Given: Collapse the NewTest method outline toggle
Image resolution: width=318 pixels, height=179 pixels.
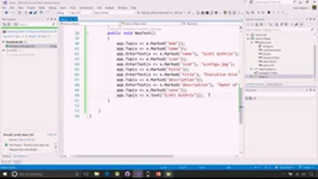Looking at the screenshot, I should (88, 33).
